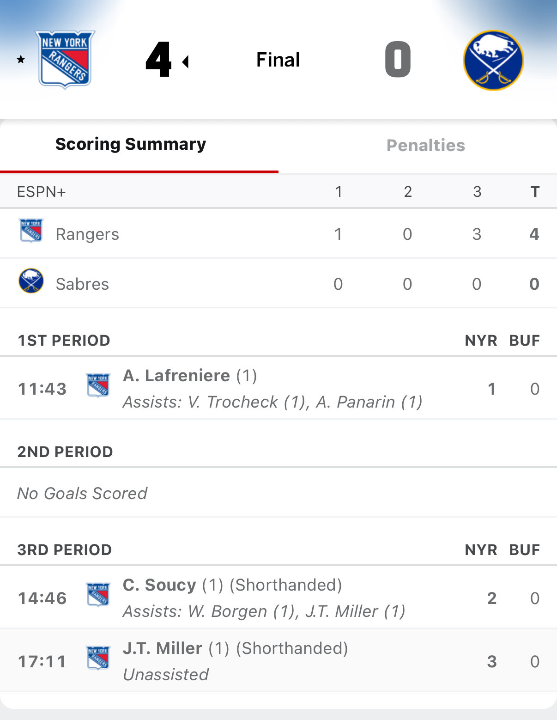
Task: Tap Rangers icon beside Lafreniere goal
Action: click(98, 385)
